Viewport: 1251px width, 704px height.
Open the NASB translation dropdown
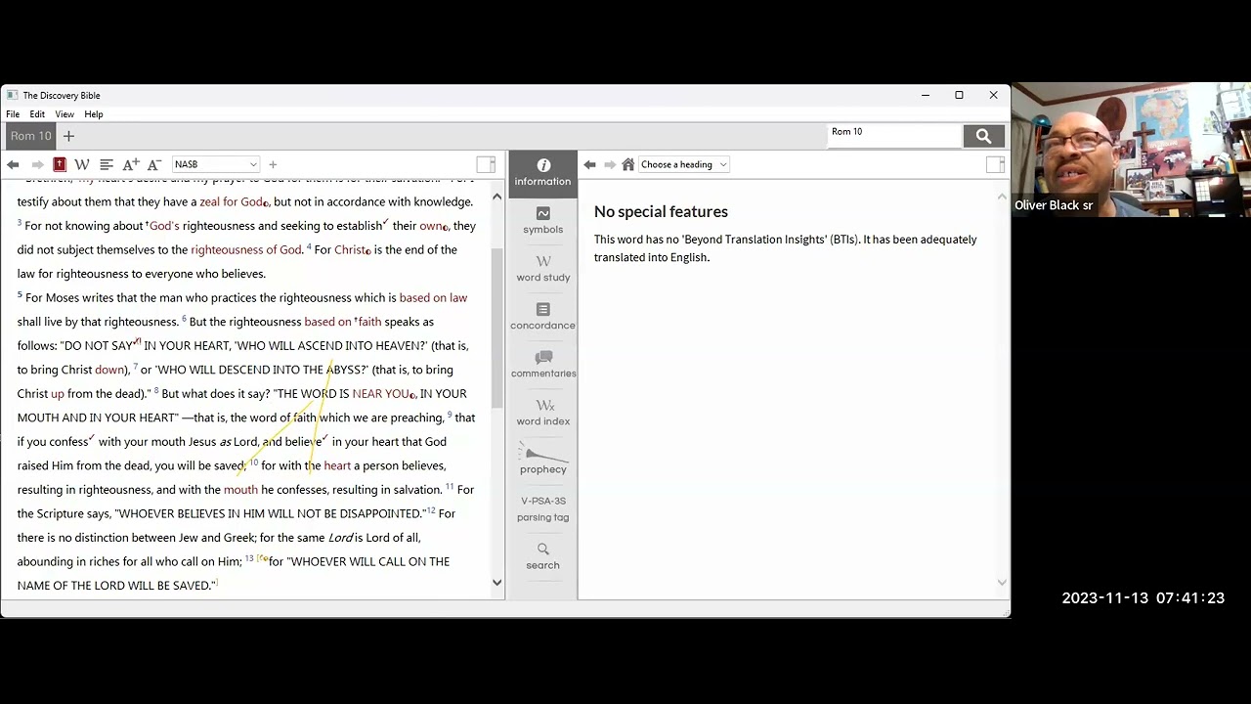[215, 164]
